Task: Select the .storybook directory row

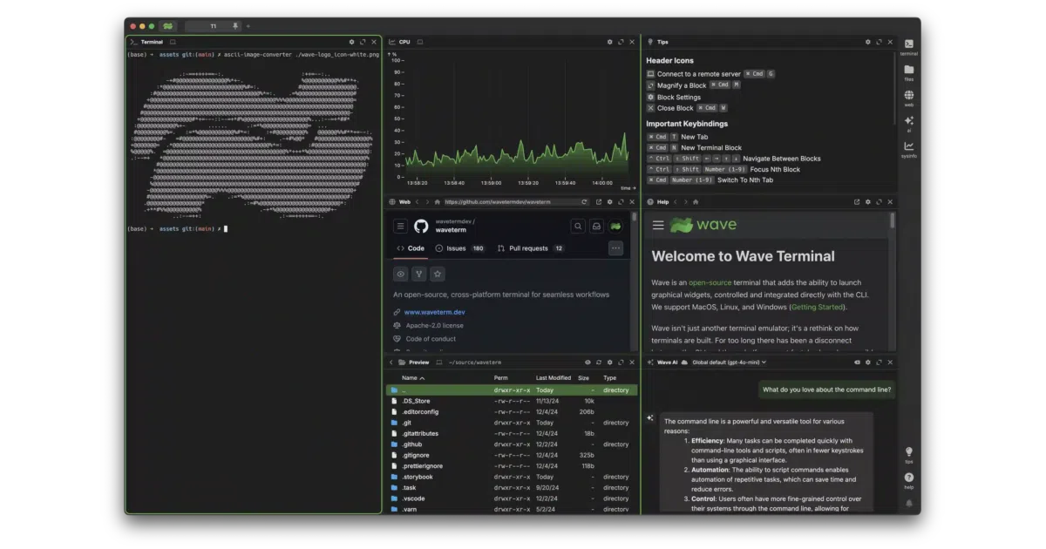Action: (511, 477)
